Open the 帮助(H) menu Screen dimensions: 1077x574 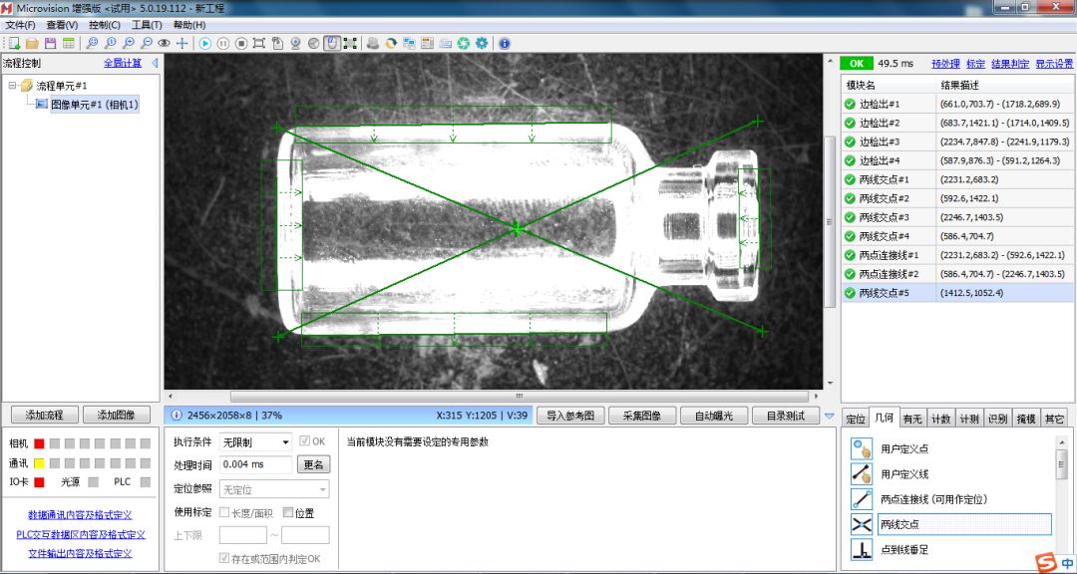click(189, 25)
